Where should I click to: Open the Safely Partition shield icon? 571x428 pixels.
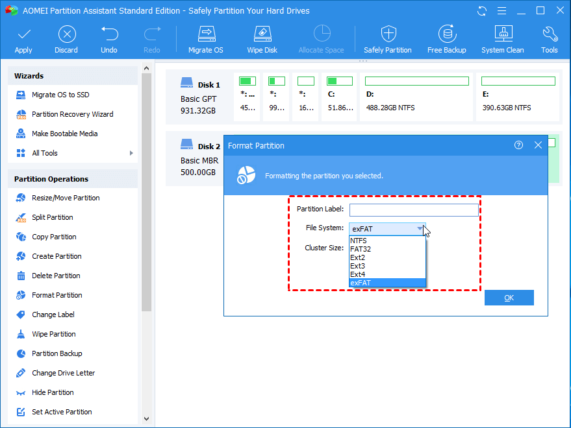[388, 34]
